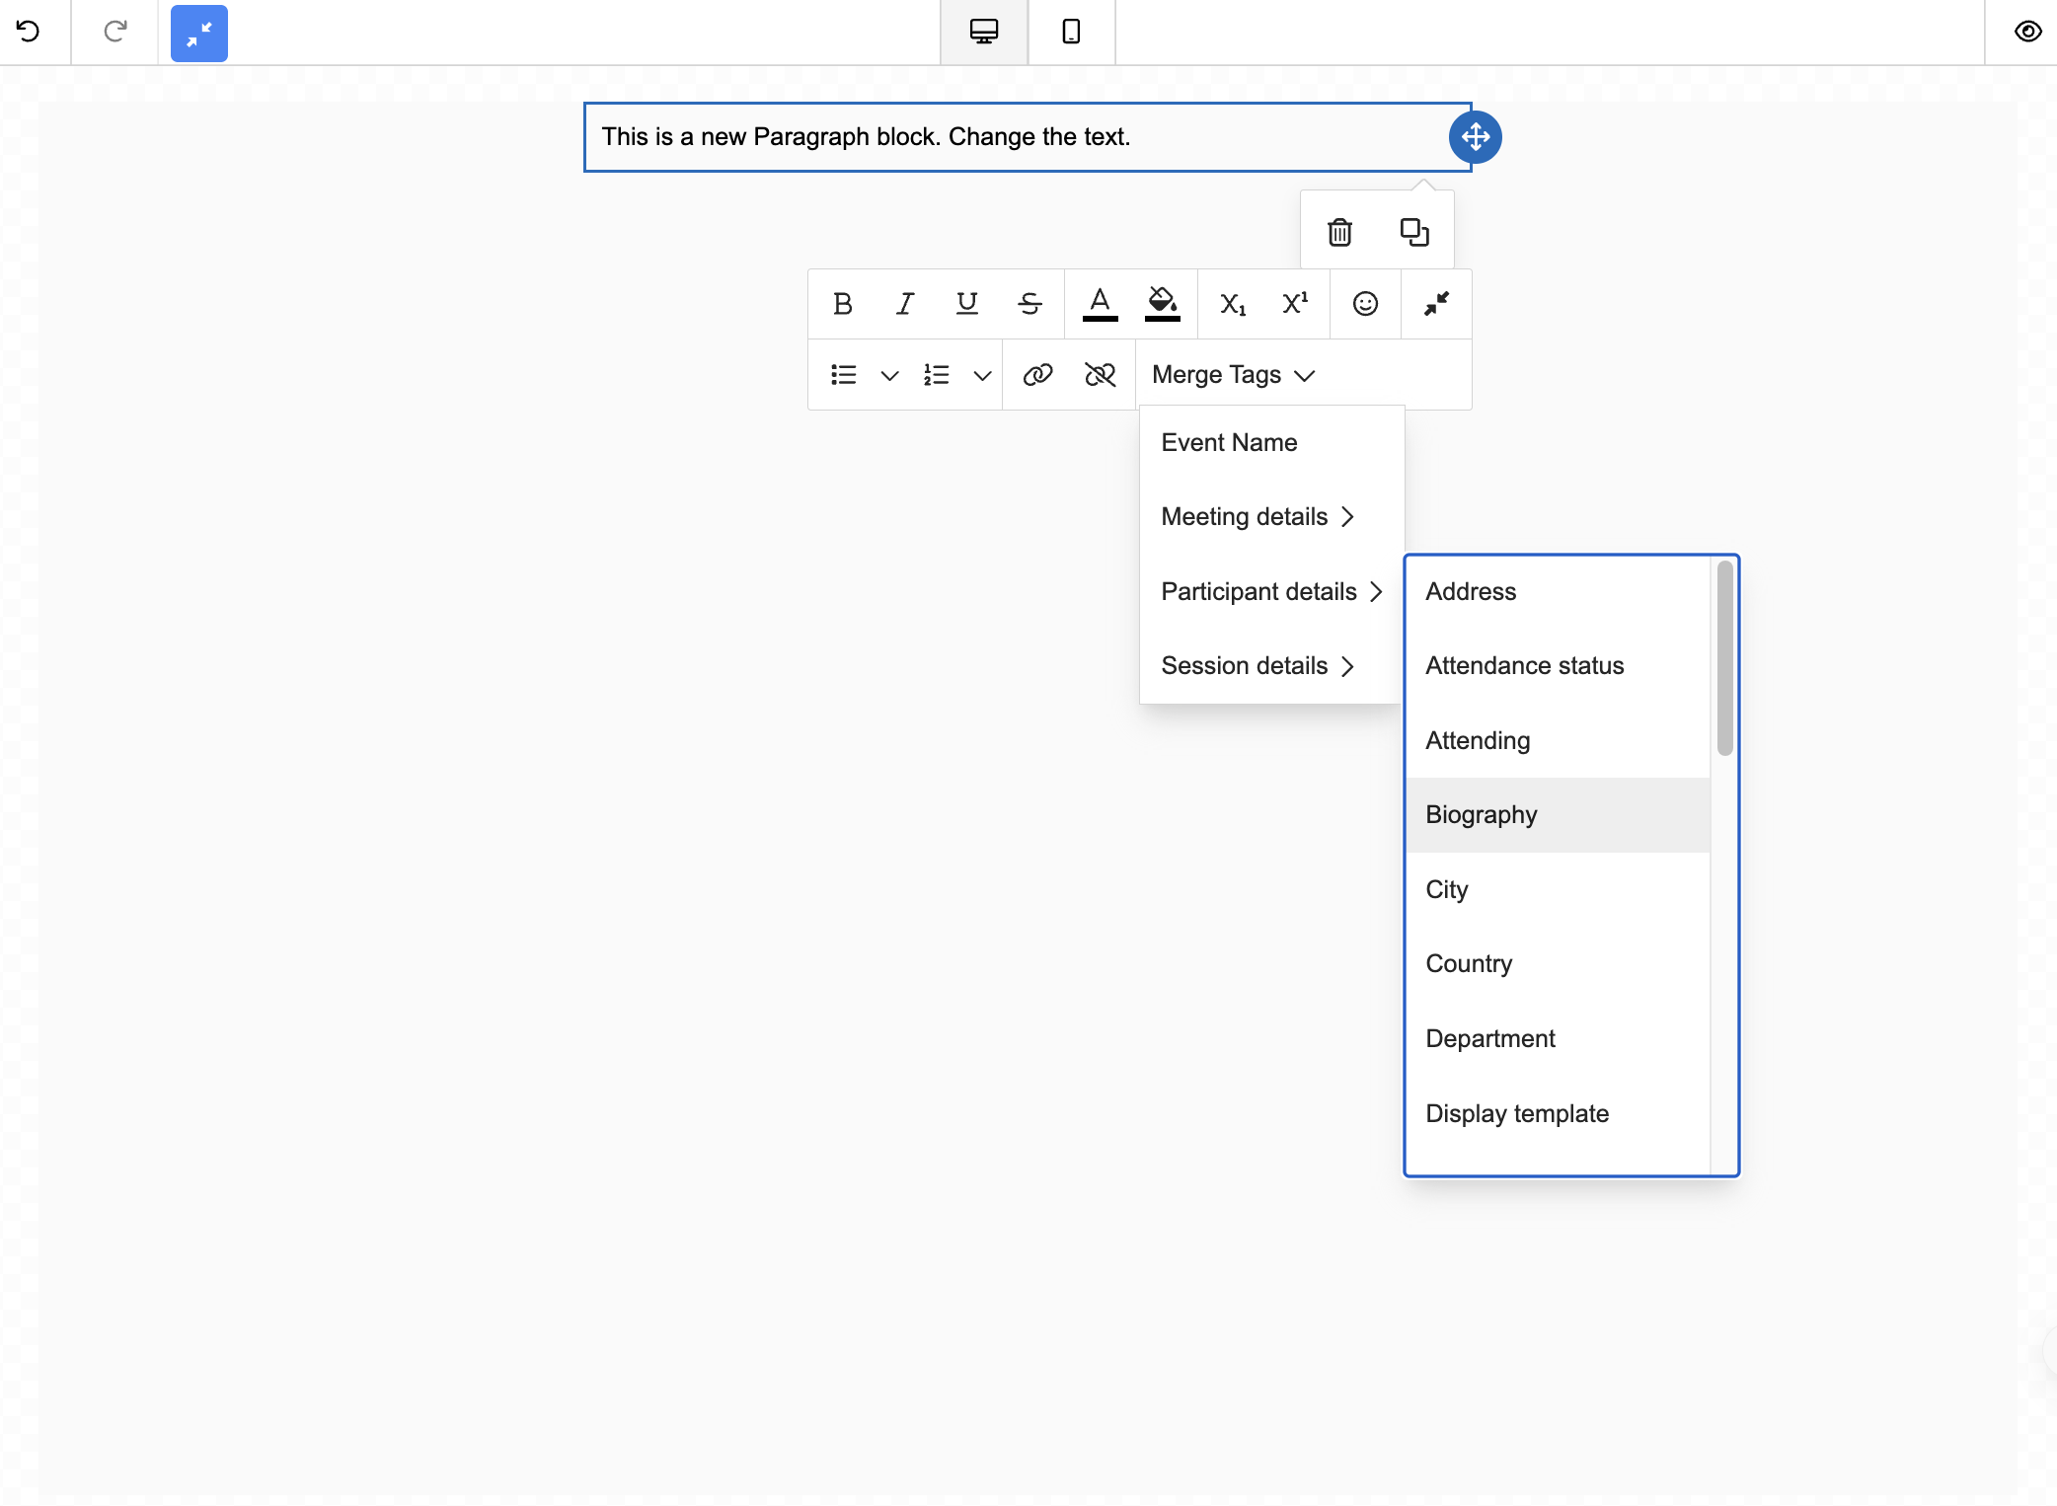Delete block with trash icon
Viewport: 2057px width, 1506px height.
coord(1339,232)
